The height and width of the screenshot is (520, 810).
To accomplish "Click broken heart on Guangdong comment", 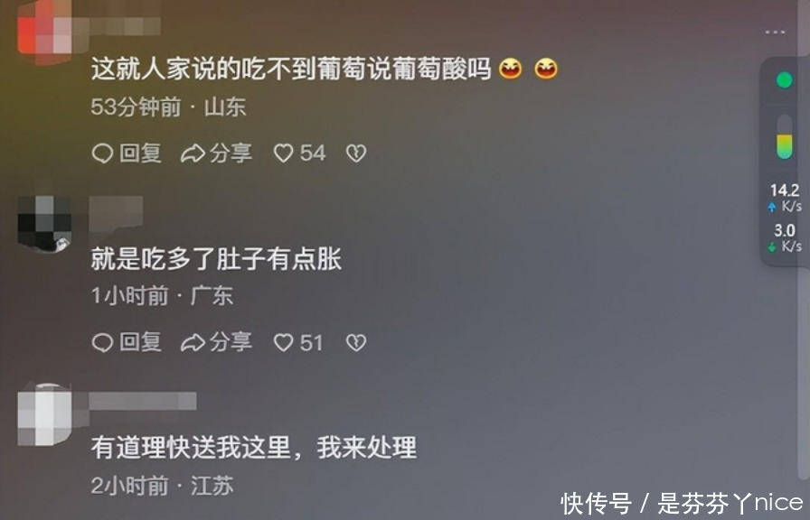I will pos(356,342).
